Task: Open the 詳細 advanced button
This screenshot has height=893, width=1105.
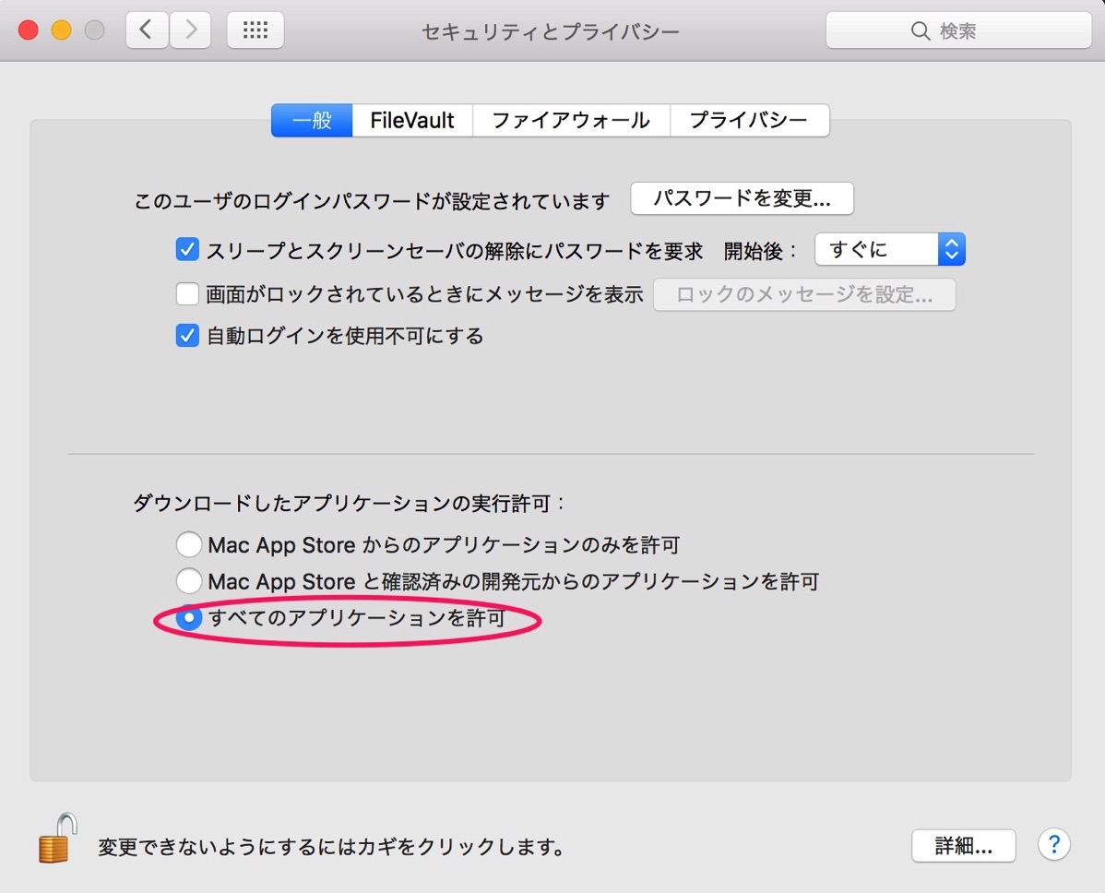Action: point(963,845)
